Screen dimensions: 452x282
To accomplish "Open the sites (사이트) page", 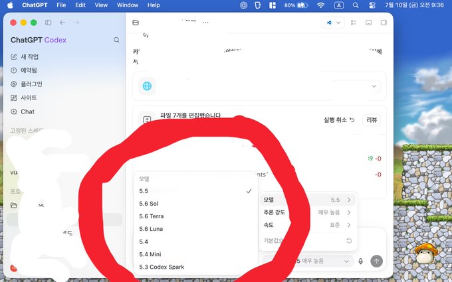I will pos(24,98).
